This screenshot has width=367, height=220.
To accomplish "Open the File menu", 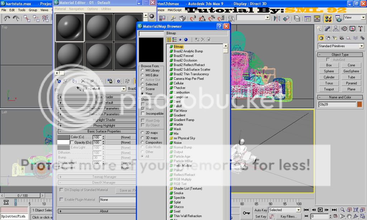I will pos(4,10).
